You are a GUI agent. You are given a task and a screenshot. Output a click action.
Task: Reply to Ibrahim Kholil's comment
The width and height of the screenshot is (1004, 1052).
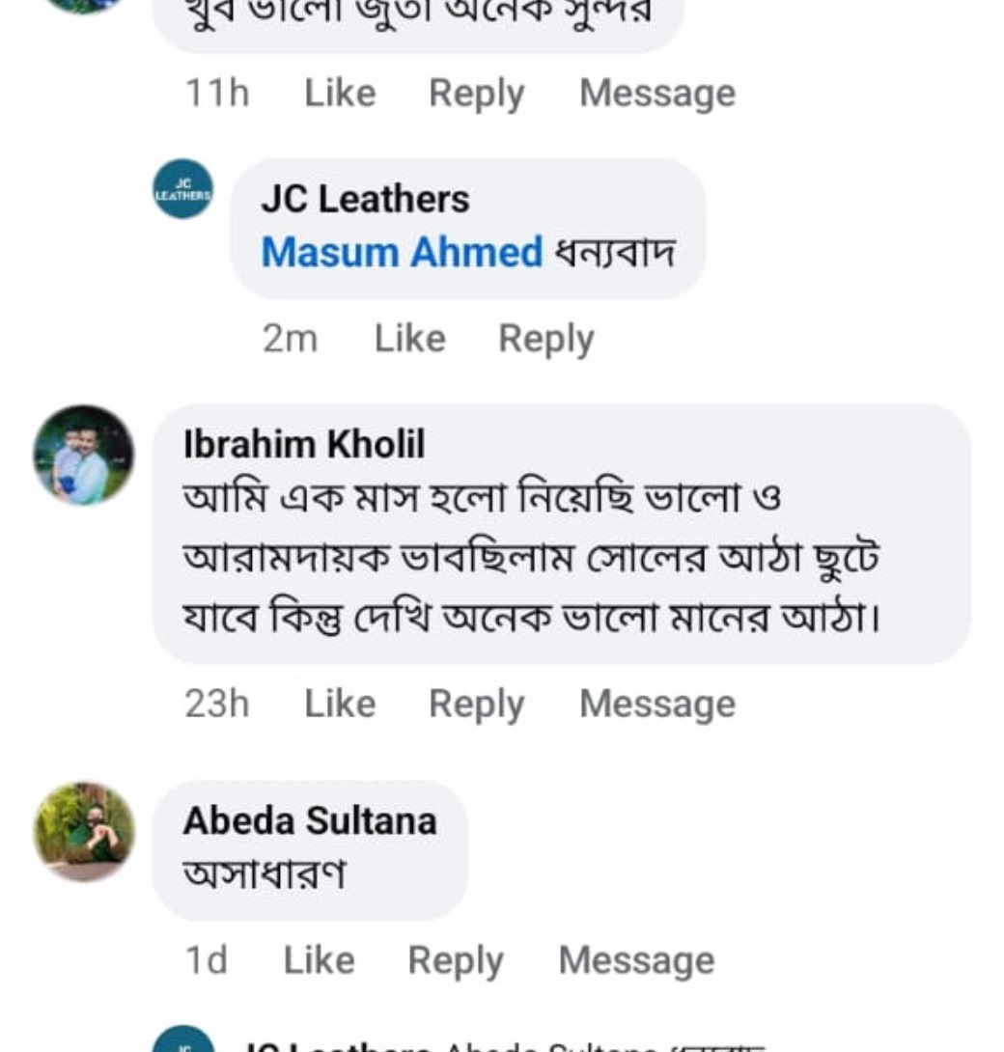coord(476,704)
